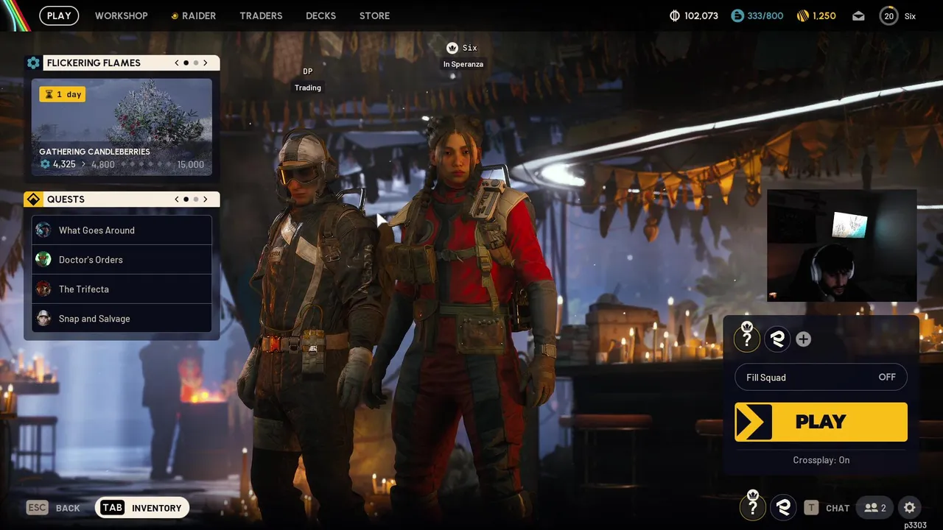
Task: Select second squad member avatar in play panel
Action: pos(777,339)
